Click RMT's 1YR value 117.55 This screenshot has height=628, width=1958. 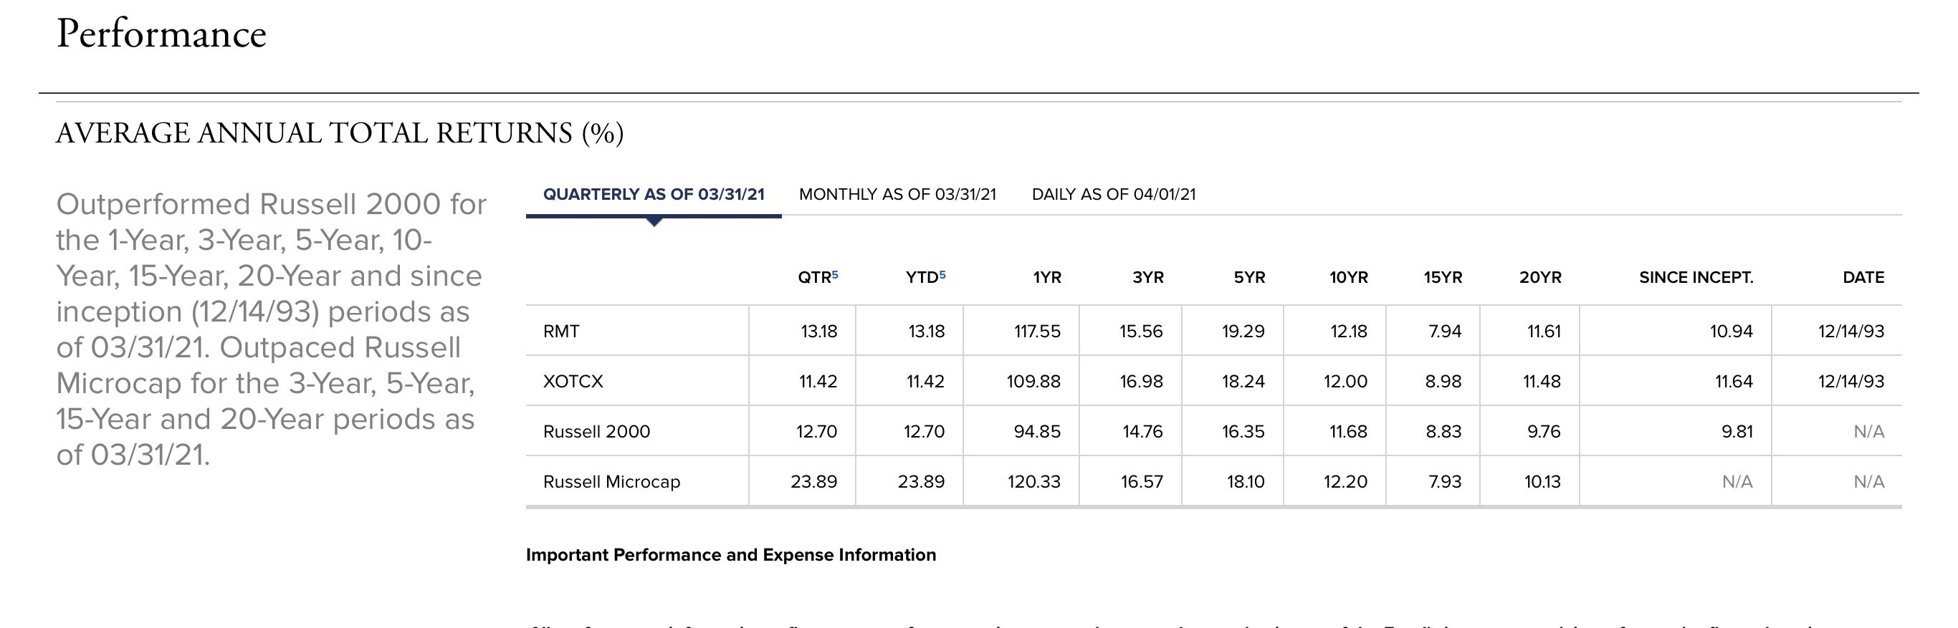[1037, 331]
